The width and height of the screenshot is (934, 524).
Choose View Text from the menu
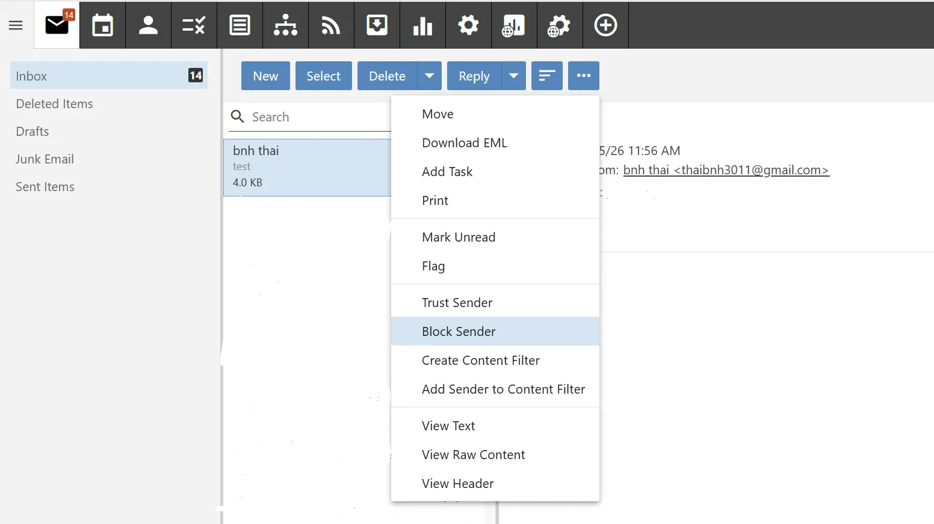coord(495,426)
